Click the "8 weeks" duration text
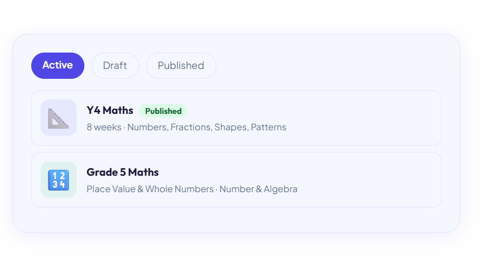Viewport: 481px width, 265px height. (104, 128)
